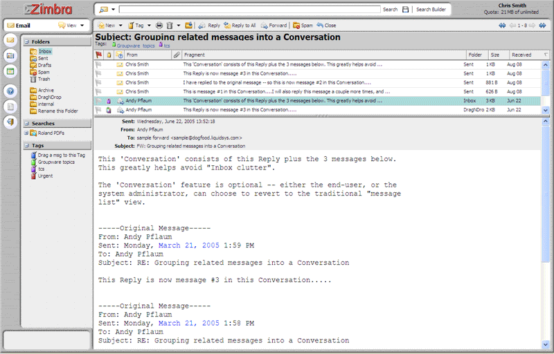
Task: Click the Close button in toolbar
Action: (x=326, y=26)
